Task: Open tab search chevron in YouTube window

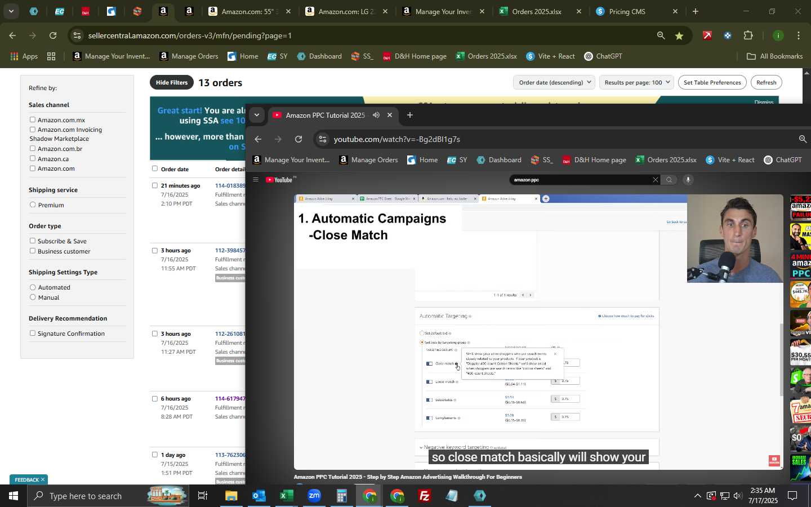Action: (256, 115)
